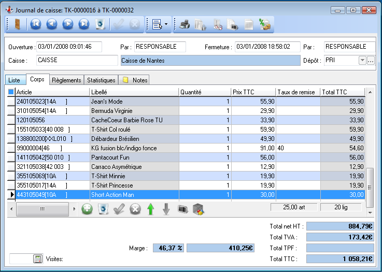This screenshot has width=382, height=272.
Task: Select the Corps tab
Action: [x=37, y=79]
